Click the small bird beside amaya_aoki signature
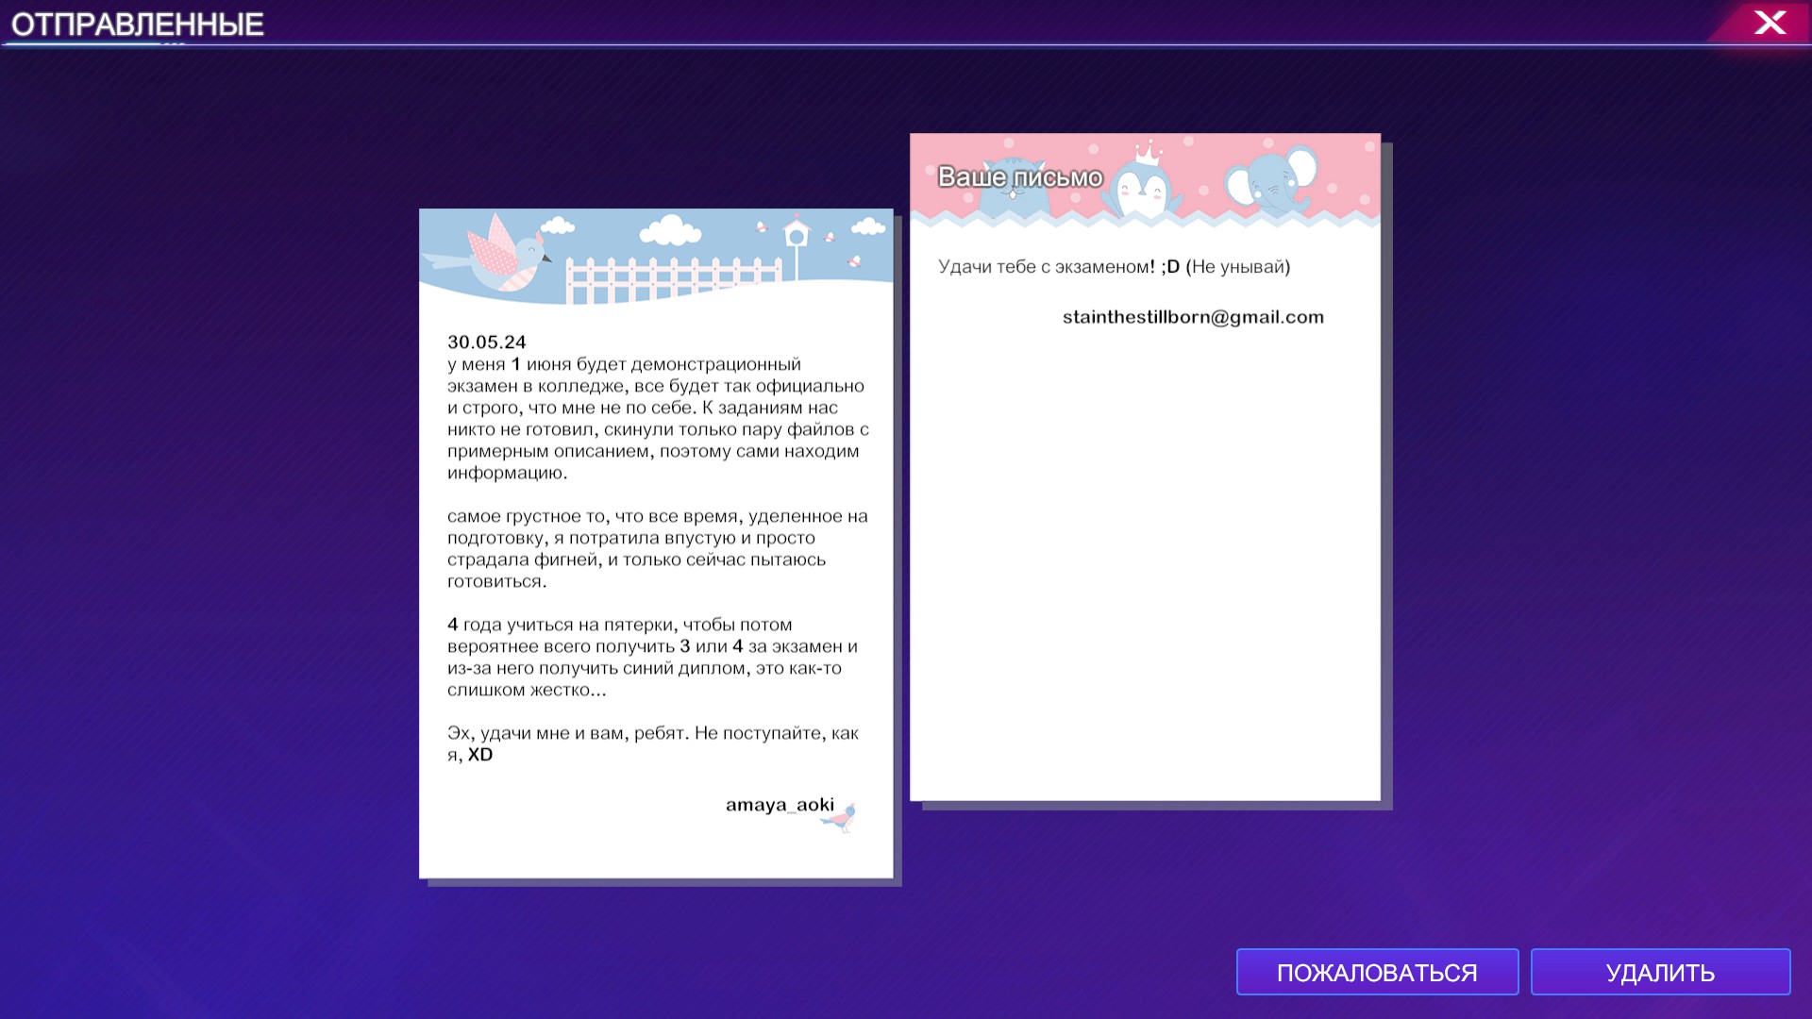Image resolution: width=1812 pixels, height=1019 pixels. (x=841, y=817)
